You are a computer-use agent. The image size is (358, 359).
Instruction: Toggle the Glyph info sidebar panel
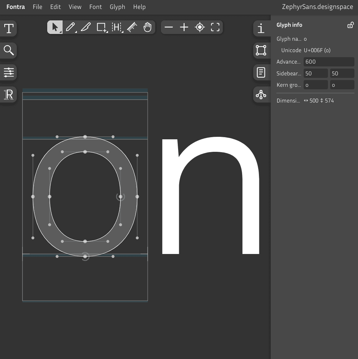[261, 29]
